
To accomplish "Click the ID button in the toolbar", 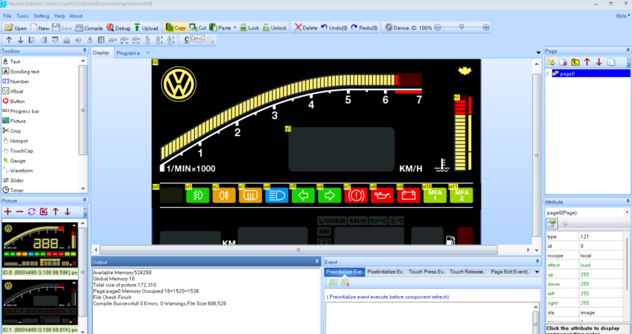I will 414,28.
